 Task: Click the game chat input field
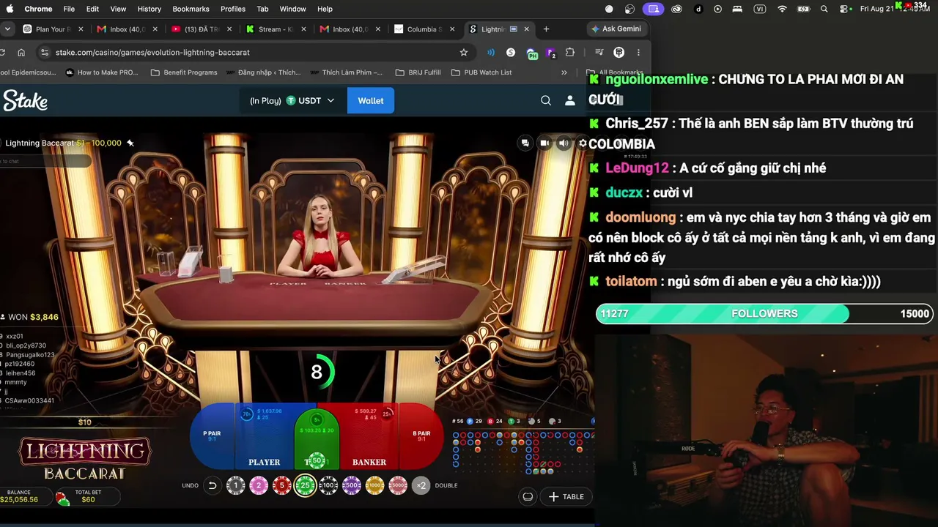click(45, 161)
